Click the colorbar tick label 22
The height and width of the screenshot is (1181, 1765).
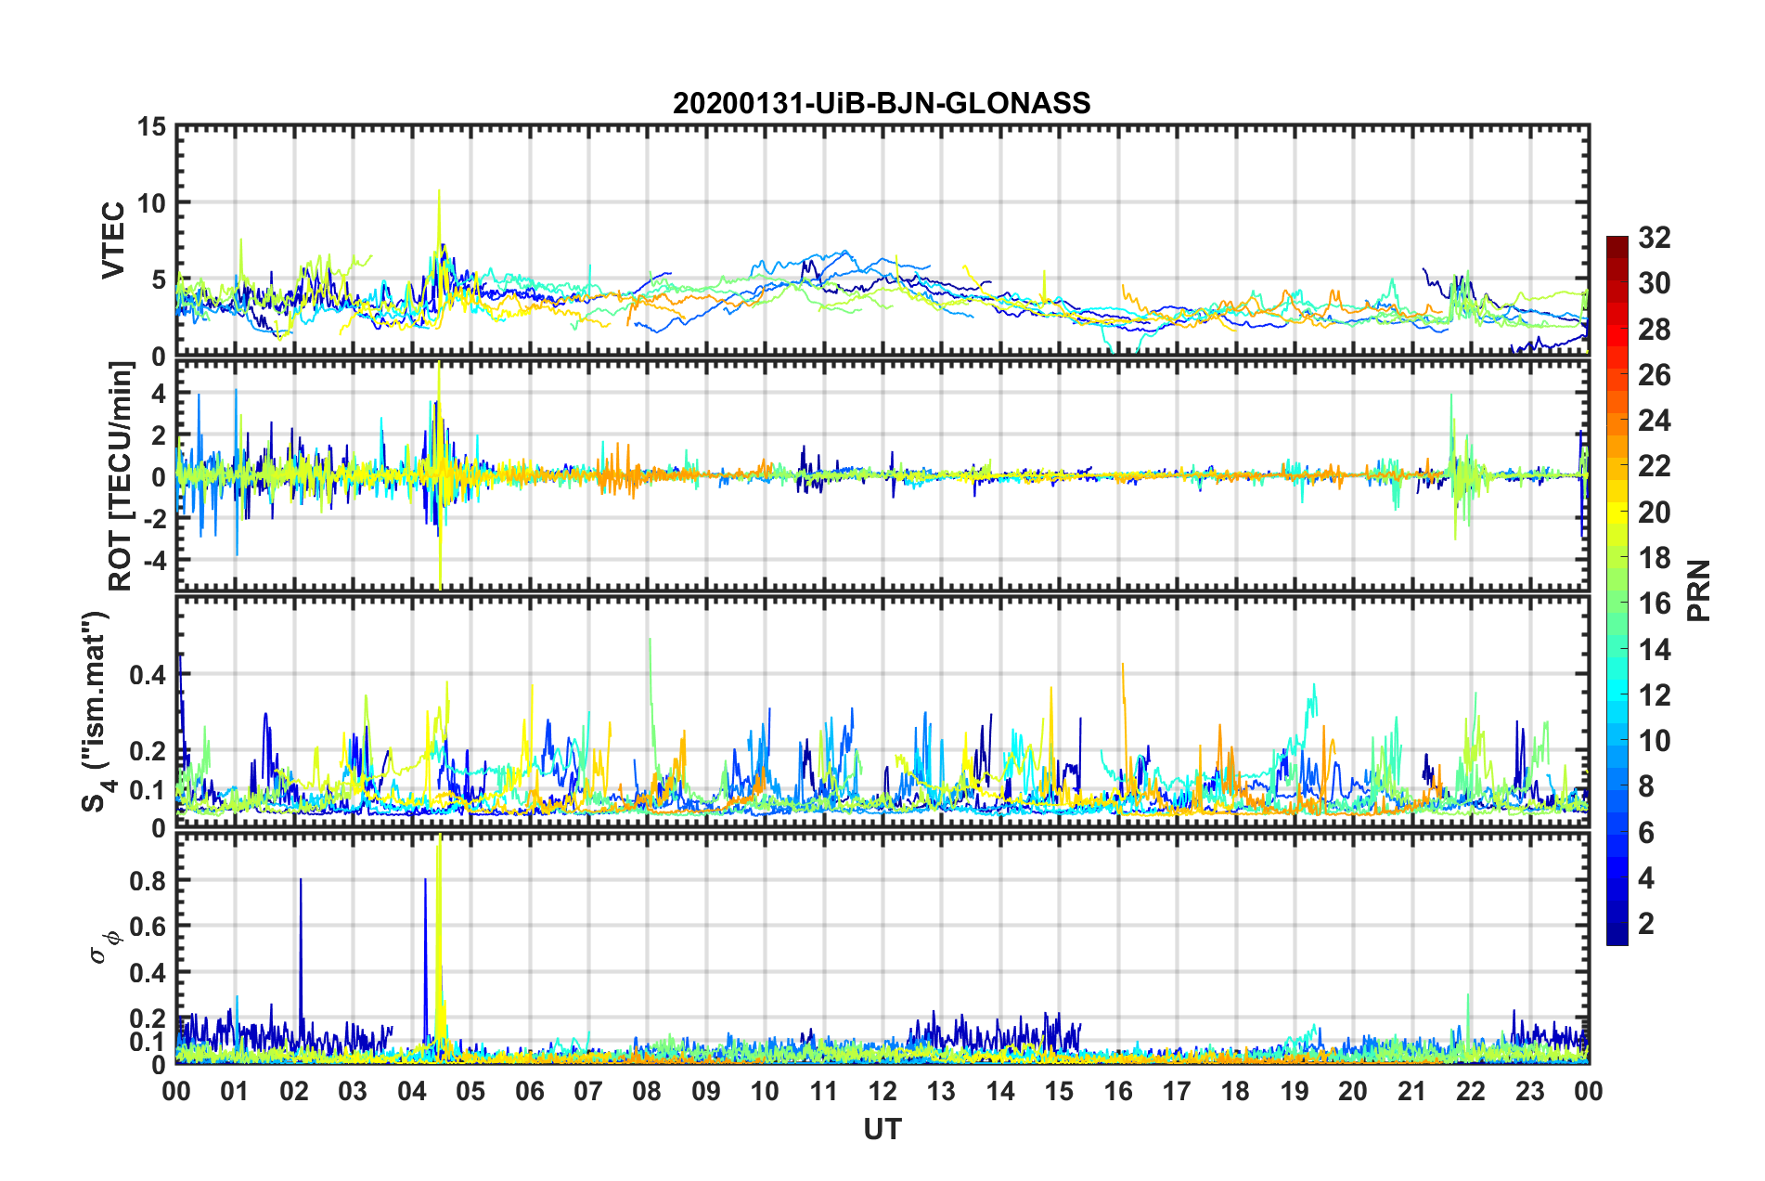pos(1654,466)
